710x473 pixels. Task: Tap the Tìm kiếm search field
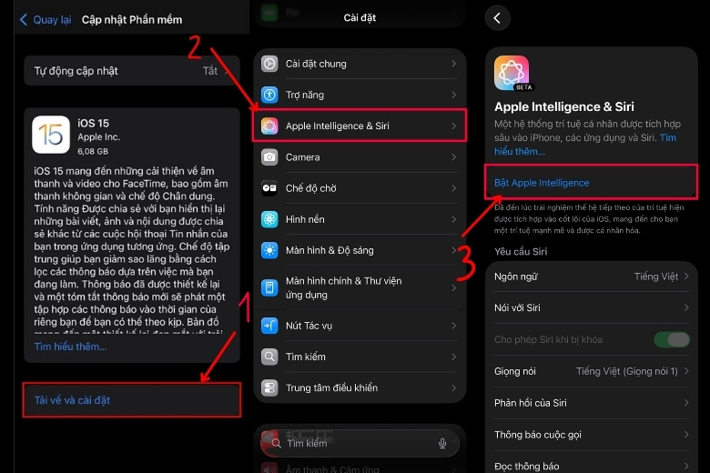tap(360, 443)
